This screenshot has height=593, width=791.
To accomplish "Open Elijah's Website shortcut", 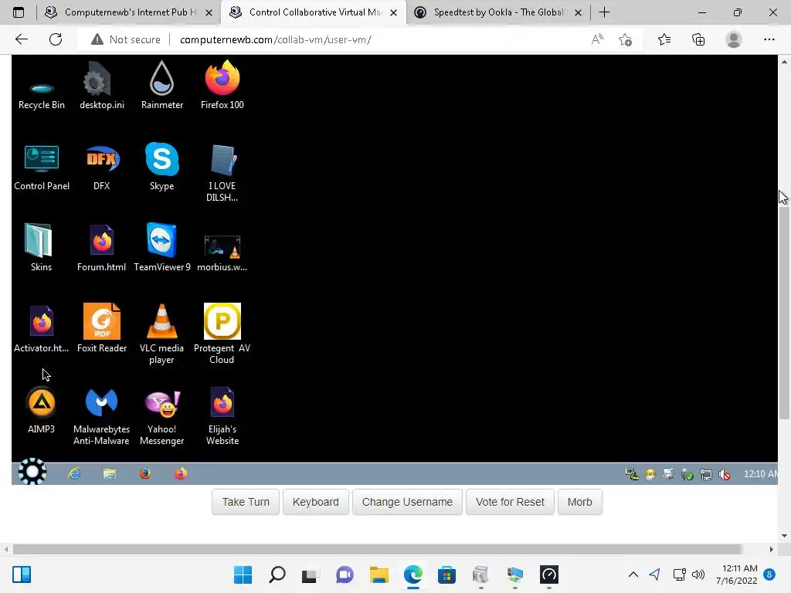I will click(222, 416).
